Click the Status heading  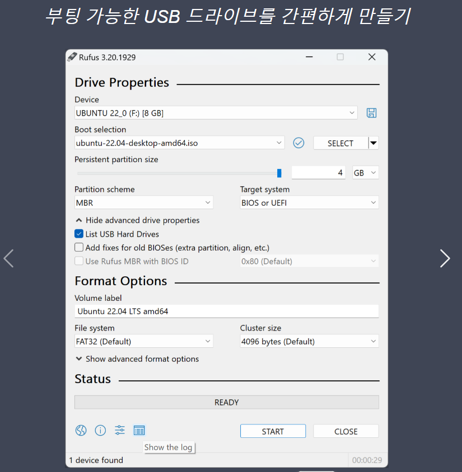pos(92,379)
